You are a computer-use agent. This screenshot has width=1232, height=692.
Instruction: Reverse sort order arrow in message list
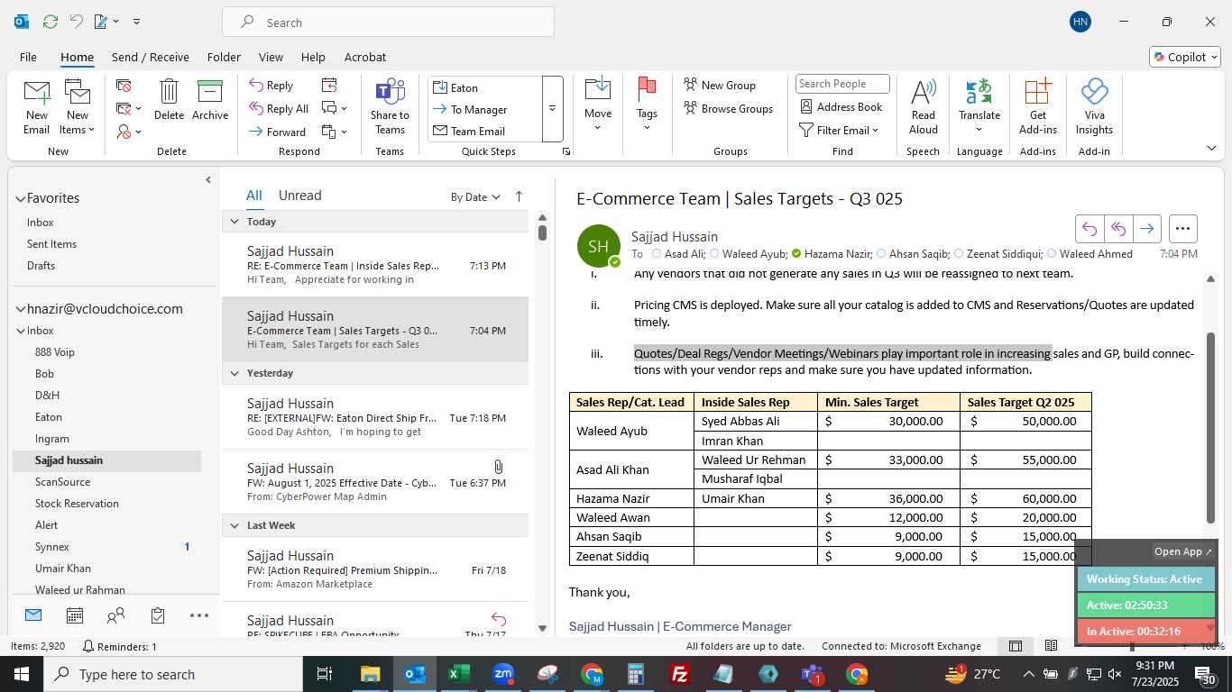519,196
